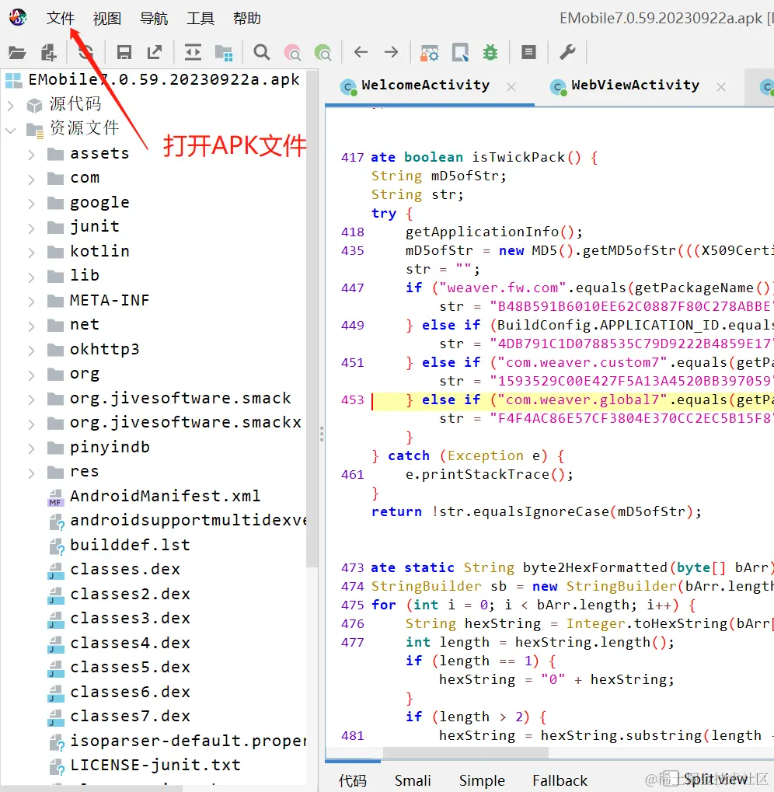The height and width of the screenshot is (792, 774).
Task: Click the org.jivesoftware.smackx folder icon
Action: coord(55,424)
